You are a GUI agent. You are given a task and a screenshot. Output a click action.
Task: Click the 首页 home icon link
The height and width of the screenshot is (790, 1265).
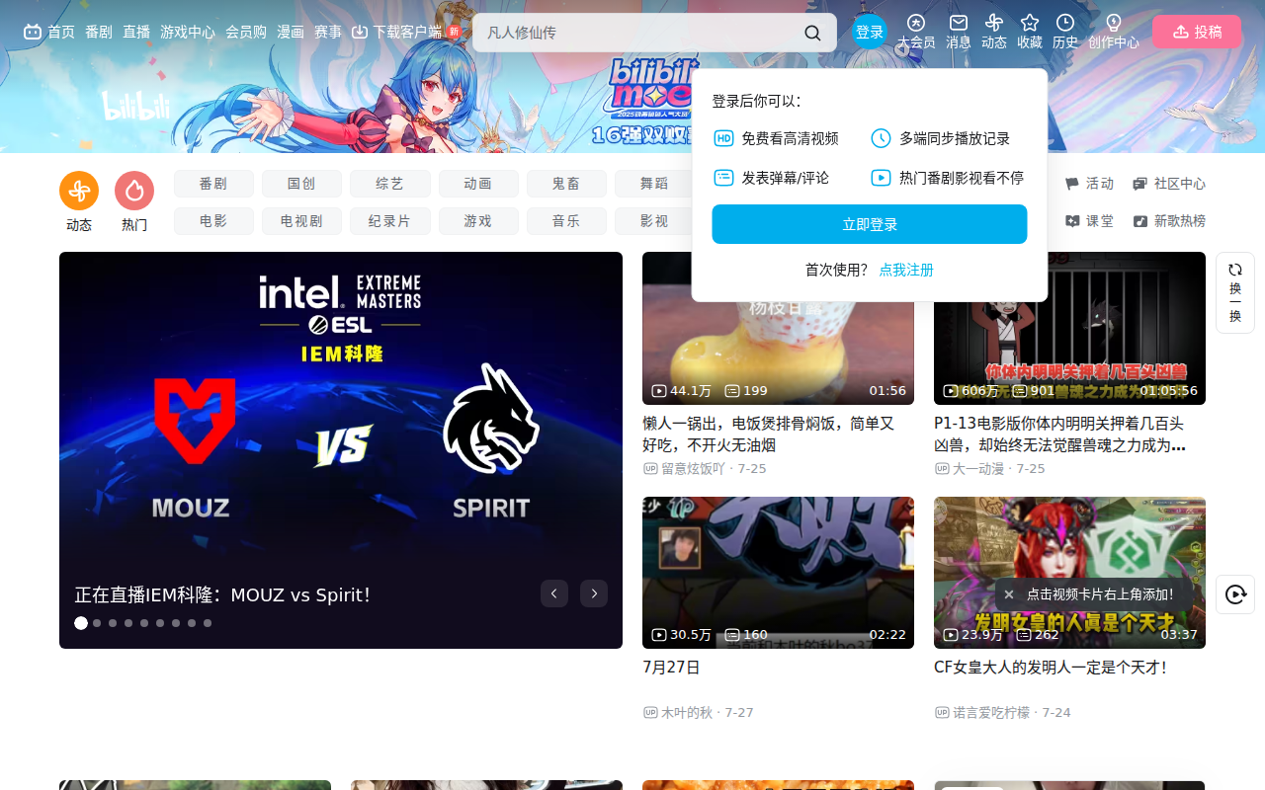(49, 32)
